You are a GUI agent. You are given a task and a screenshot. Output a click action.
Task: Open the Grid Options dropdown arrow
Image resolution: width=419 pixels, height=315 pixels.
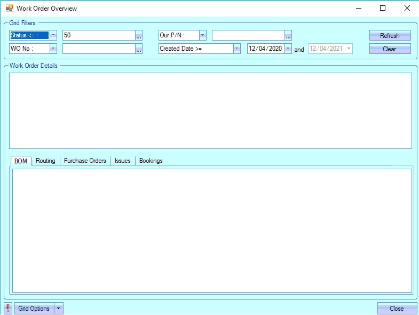coord(59,309)
